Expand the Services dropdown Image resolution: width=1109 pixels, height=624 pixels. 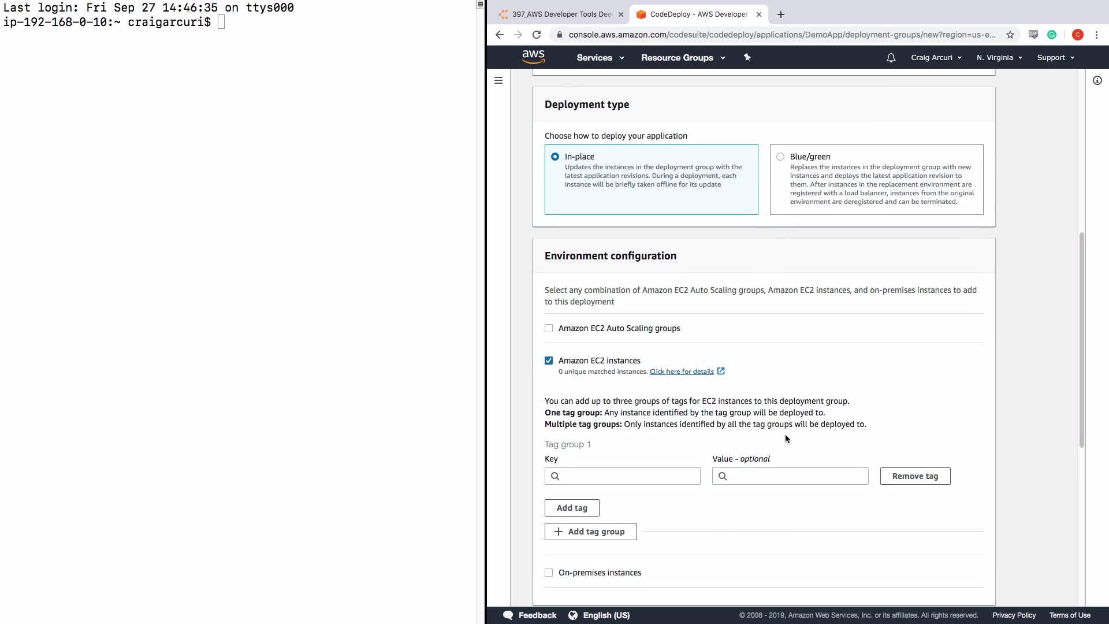[x=600, y=58]
